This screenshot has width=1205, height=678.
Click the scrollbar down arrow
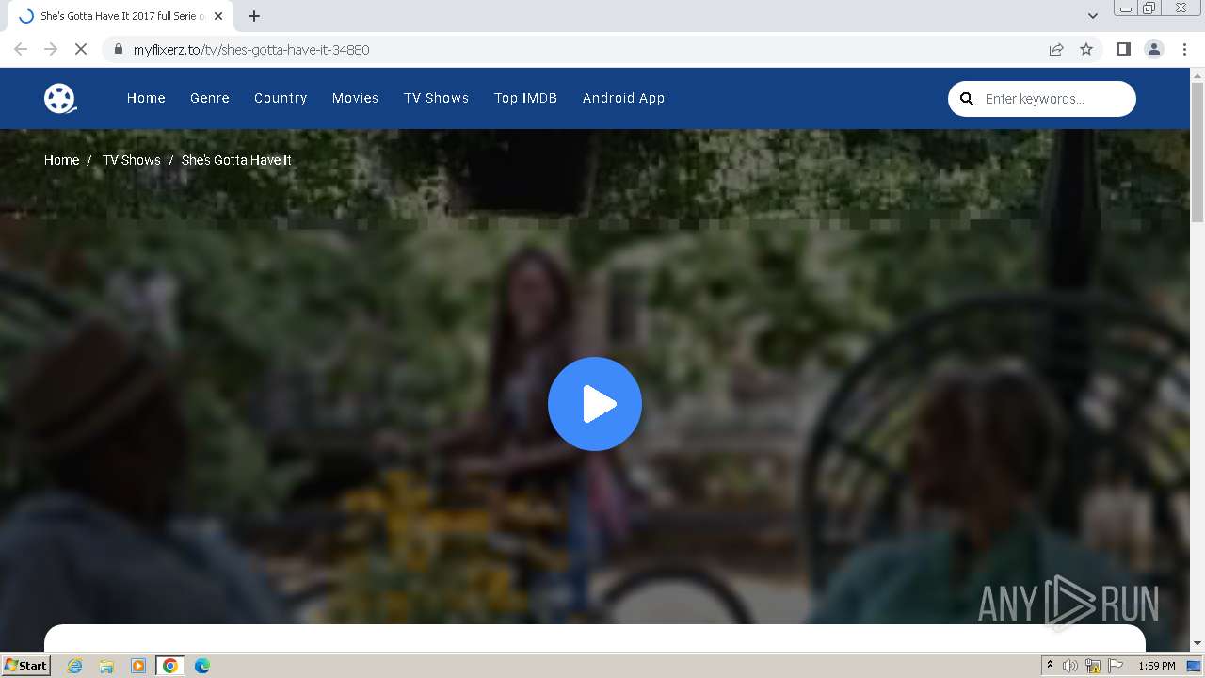pyautogui.click(x=1197, y=643)
